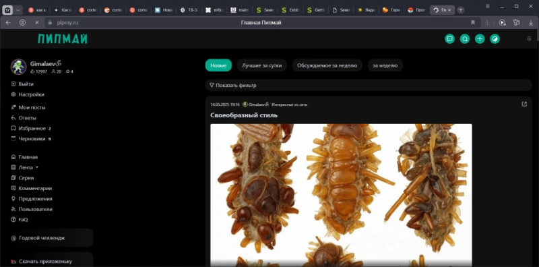Open Серии in sidebar
539x267 pixels.
[x=22, y=178]
